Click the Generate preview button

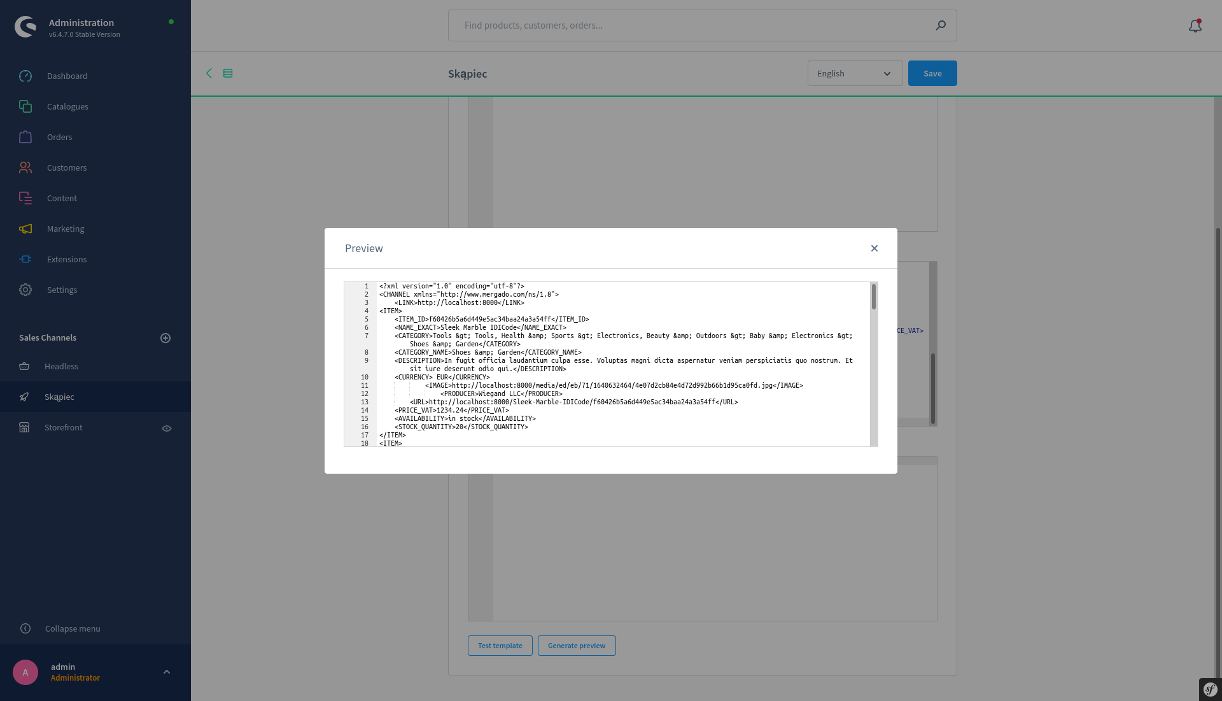(x=577, y=645)
